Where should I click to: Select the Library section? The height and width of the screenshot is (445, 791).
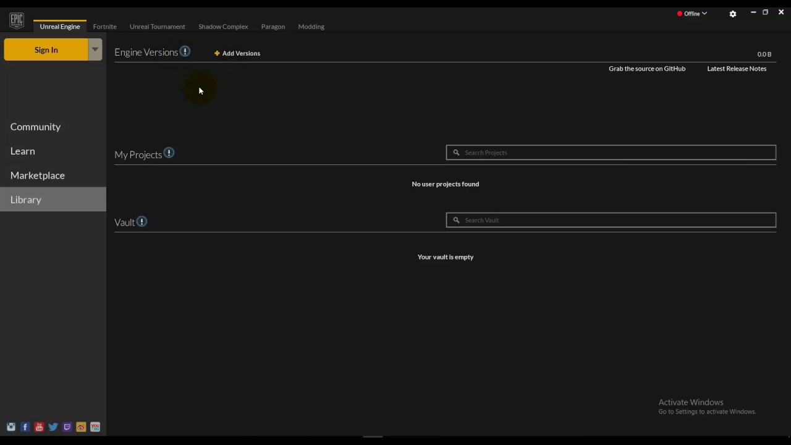point(53,200)
